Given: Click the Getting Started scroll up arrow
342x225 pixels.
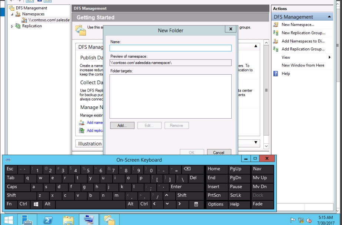Looking at the screenshot, I should coord(266,42).
